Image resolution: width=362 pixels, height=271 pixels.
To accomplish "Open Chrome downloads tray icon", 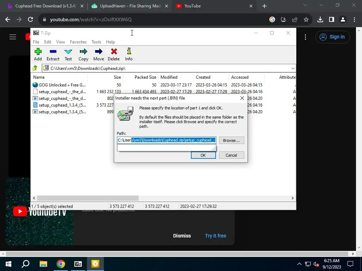I will (x=320, y=20).
